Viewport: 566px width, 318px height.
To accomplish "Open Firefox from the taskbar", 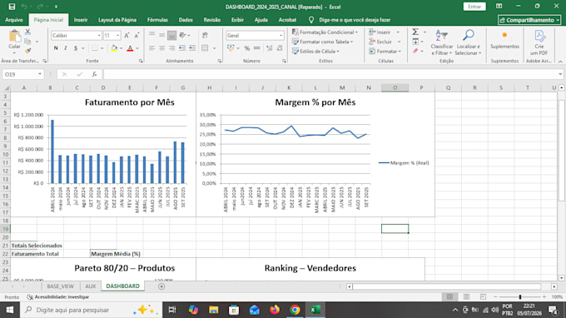I will [x=275, y=310].
